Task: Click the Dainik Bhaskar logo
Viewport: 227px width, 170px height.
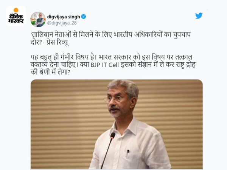Action: 16,16
